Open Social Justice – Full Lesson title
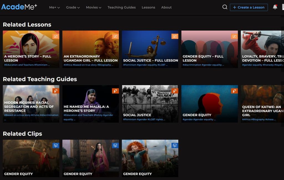This screenshot has width=284, height=180. click(x=151, y=61)
